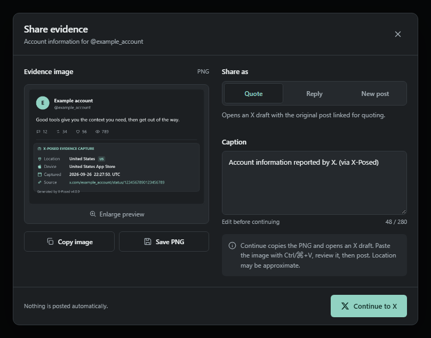Grab the caption textarea resize handle
Viewport: 431px width, 338px height.
403,211
